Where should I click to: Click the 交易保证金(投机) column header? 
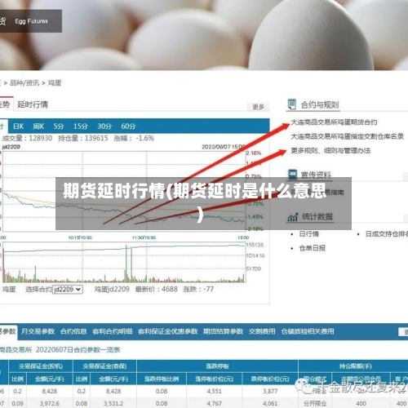[41, 366]
